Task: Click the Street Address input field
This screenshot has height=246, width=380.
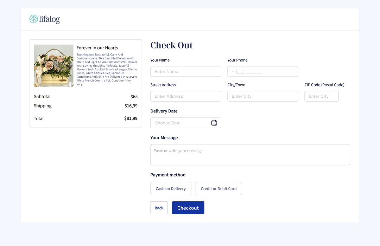Action: pos(185,96)
